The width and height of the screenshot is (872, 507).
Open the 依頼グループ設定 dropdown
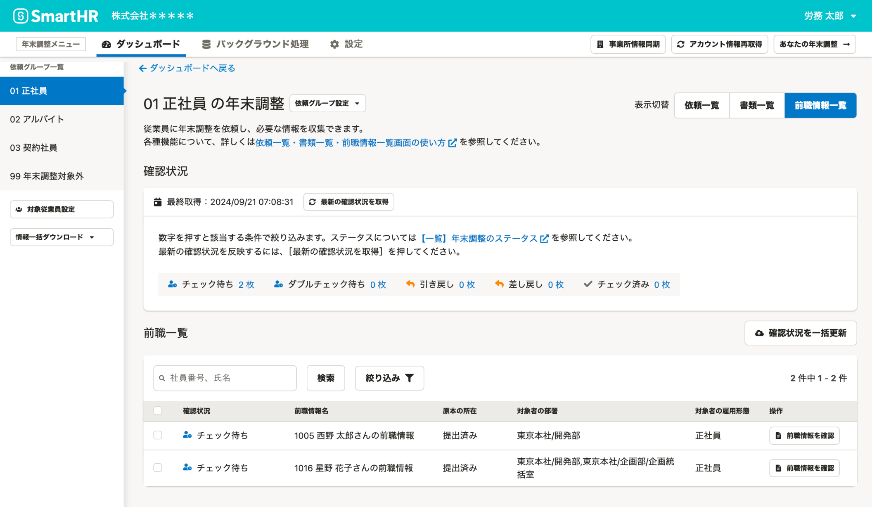(327, 103)
